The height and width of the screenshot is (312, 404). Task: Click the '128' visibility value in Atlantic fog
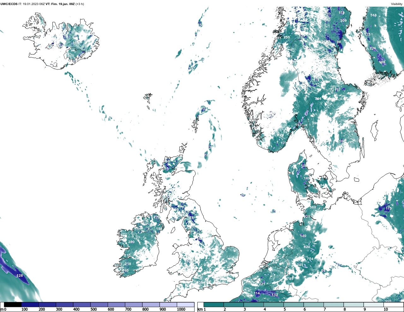[x=20, y=276]
